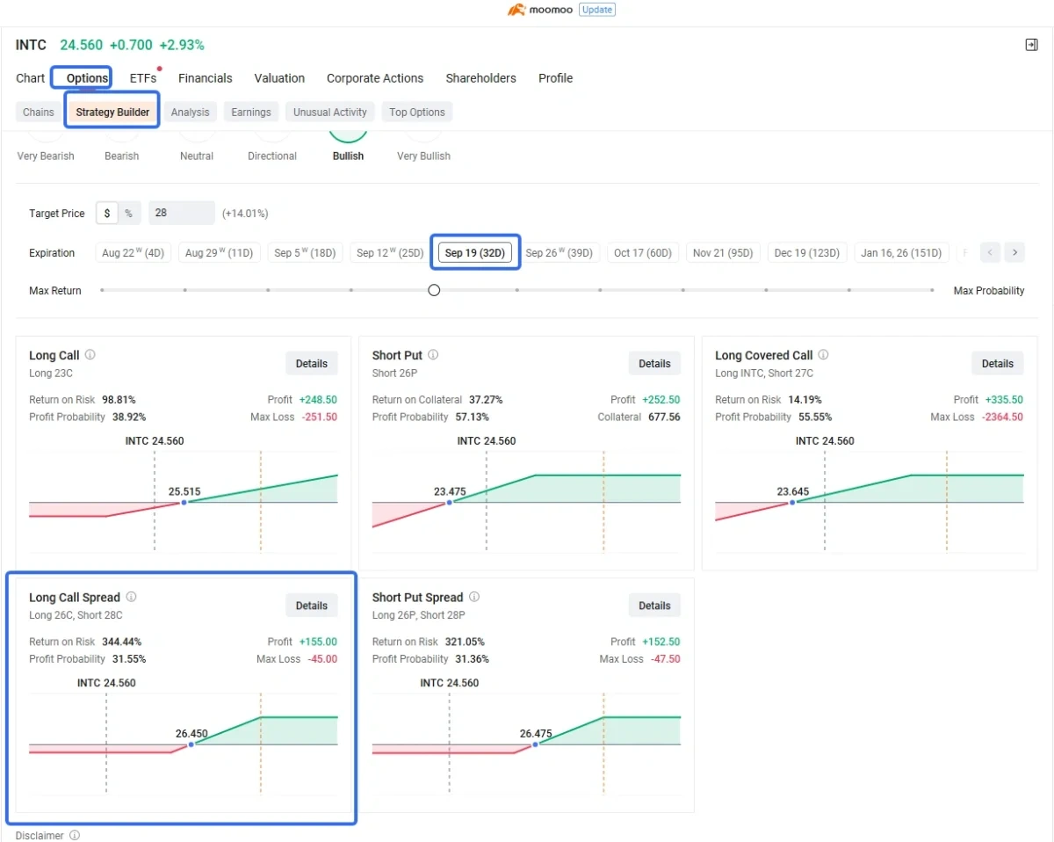Switch to Unusual Activity sub-tab
This screenshot has width=1054, height=842.
(330, 113)
